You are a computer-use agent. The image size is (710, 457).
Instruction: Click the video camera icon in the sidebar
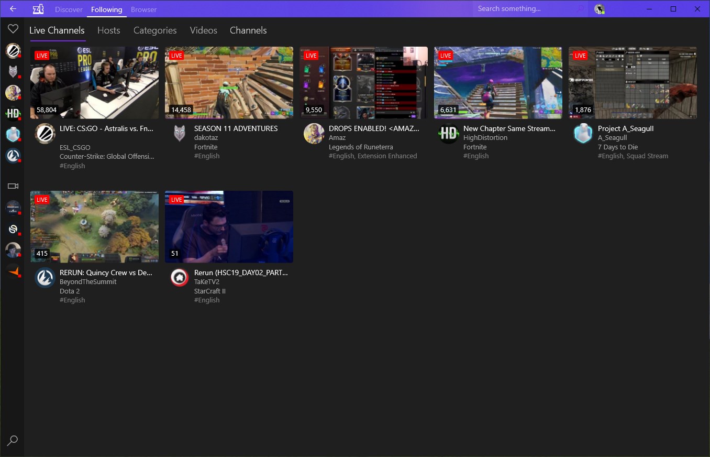(13, 186)
